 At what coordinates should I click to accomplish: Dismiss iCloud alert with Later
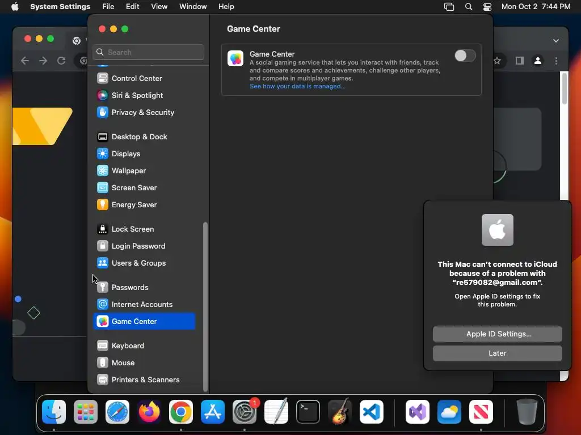pyautogui.click(x=497, y=353)
